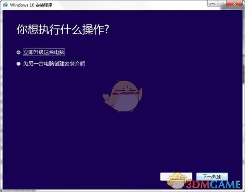Minimize the Windows 10 安装程序 window
Screen dimensions: 245x192
212,4
